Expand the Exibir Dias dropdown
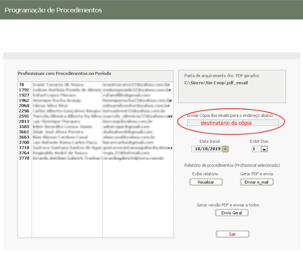303x253 pixels. coord(264,149)
